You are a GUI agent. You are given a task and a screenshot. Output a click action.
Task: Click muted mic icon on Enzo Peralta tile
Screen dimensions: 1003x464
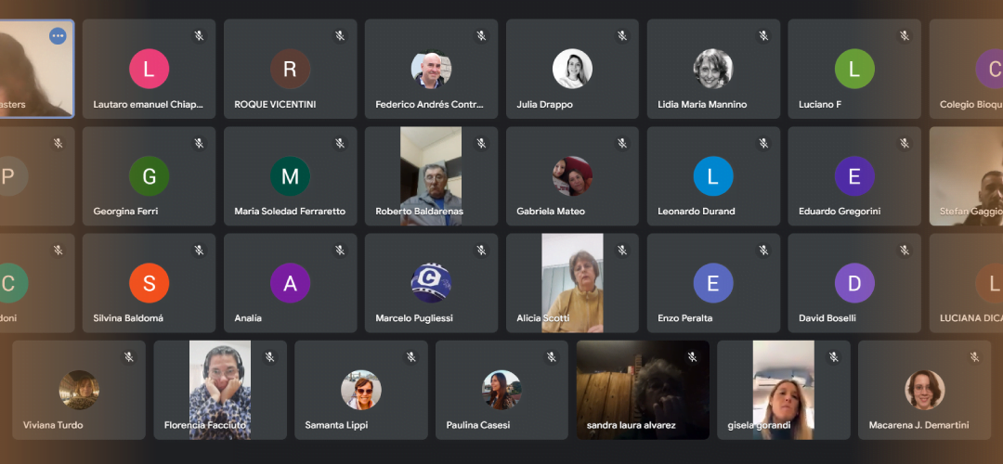click(x=763, y=250)
